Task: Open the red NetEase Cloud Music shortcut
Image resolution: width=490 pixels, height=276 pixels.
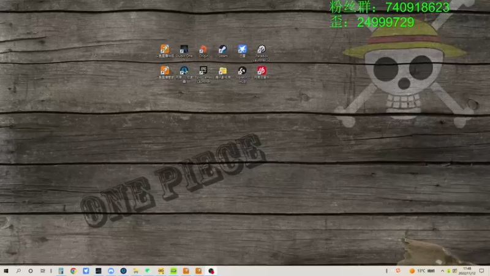Action: point(262,72)
